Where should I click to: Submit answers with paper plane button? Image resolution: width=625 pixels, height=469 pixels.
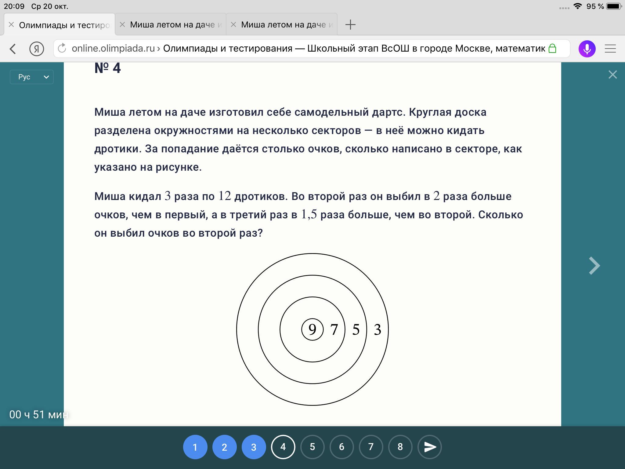[x=429, y=447]
